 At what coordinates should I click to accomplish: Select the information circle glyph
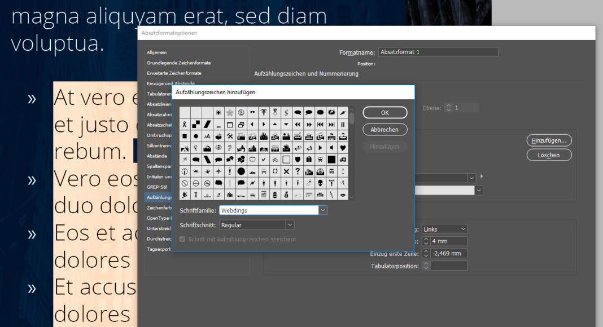[184, 171]
